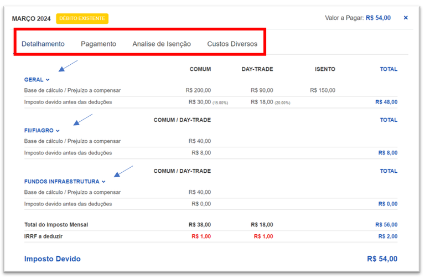Click the Total do Imposto Mensal label
This screenshot has height=278, width=425.
coord(56,225)
